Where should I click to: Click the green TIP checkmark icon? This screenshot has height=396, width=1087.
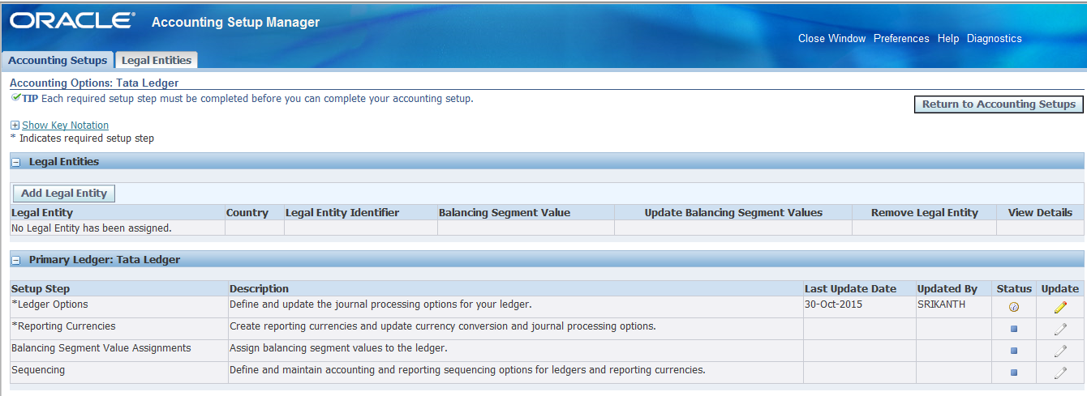tap(15, 98)
